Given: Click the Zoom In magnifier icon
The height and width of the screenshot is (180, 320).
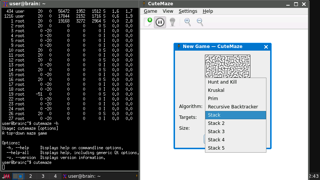Looking at the screenshot, I should (188, 22).
